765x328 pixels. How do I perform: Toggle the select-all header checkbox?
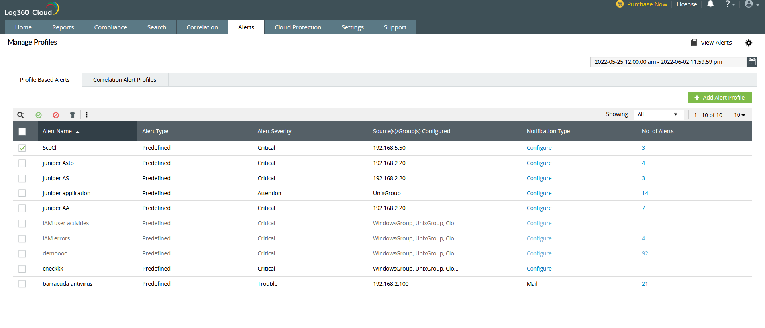point(22,131)
